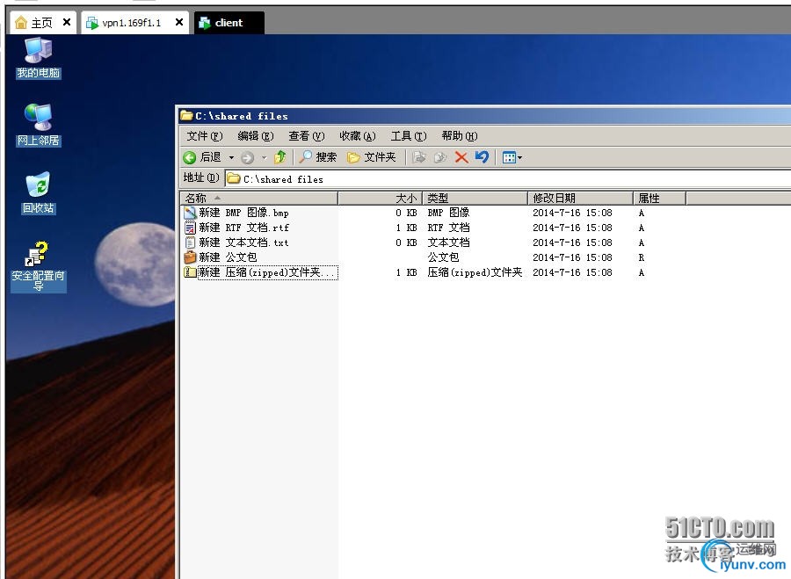Image resolution: width=791 pixels, height=579 pixels.
Task: Select the file 新建 RTF 文档.rtf
Action: coord(243,228)
